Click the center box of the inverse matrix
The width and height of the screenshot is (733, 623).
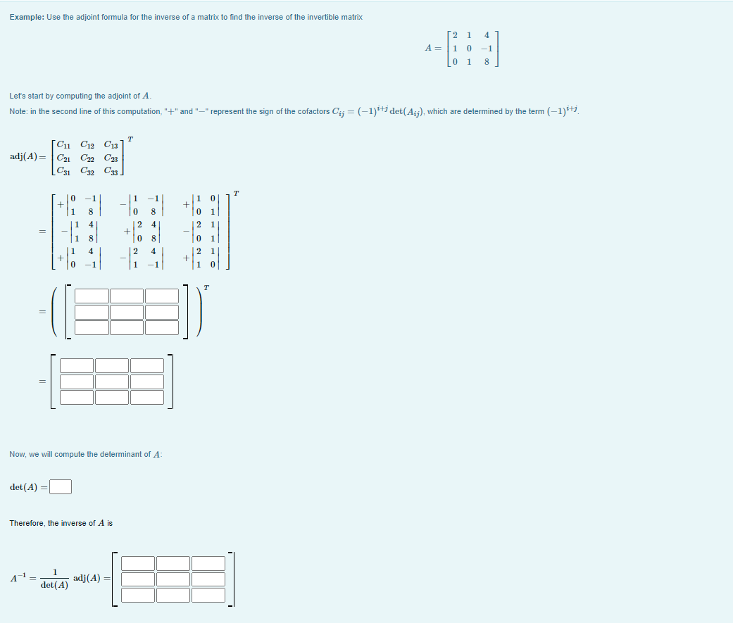tap(173, 579)
